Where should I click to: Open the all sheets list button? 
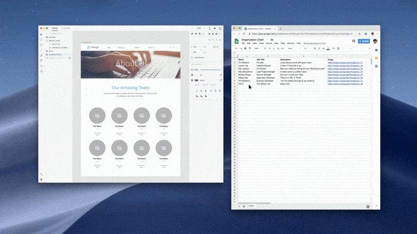244,206
